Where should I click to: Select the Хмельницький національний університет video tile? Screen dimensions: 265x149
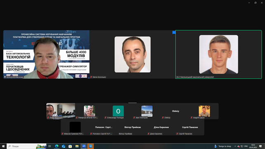click(x=218, y=54)
